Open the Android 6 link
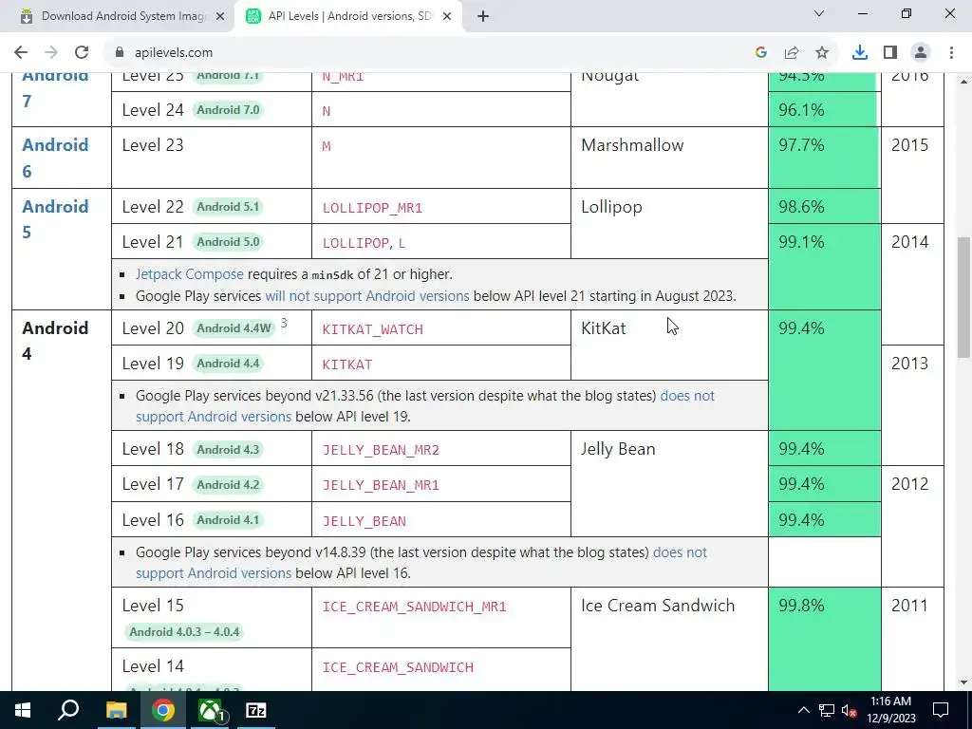Screen dimensions: 972x729 (55, 159)
